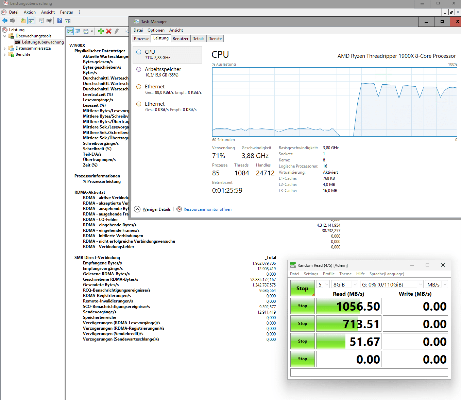Click Stop button in the bottom test row
Viewport: 461px width, 400px height.
click(303, 359)
